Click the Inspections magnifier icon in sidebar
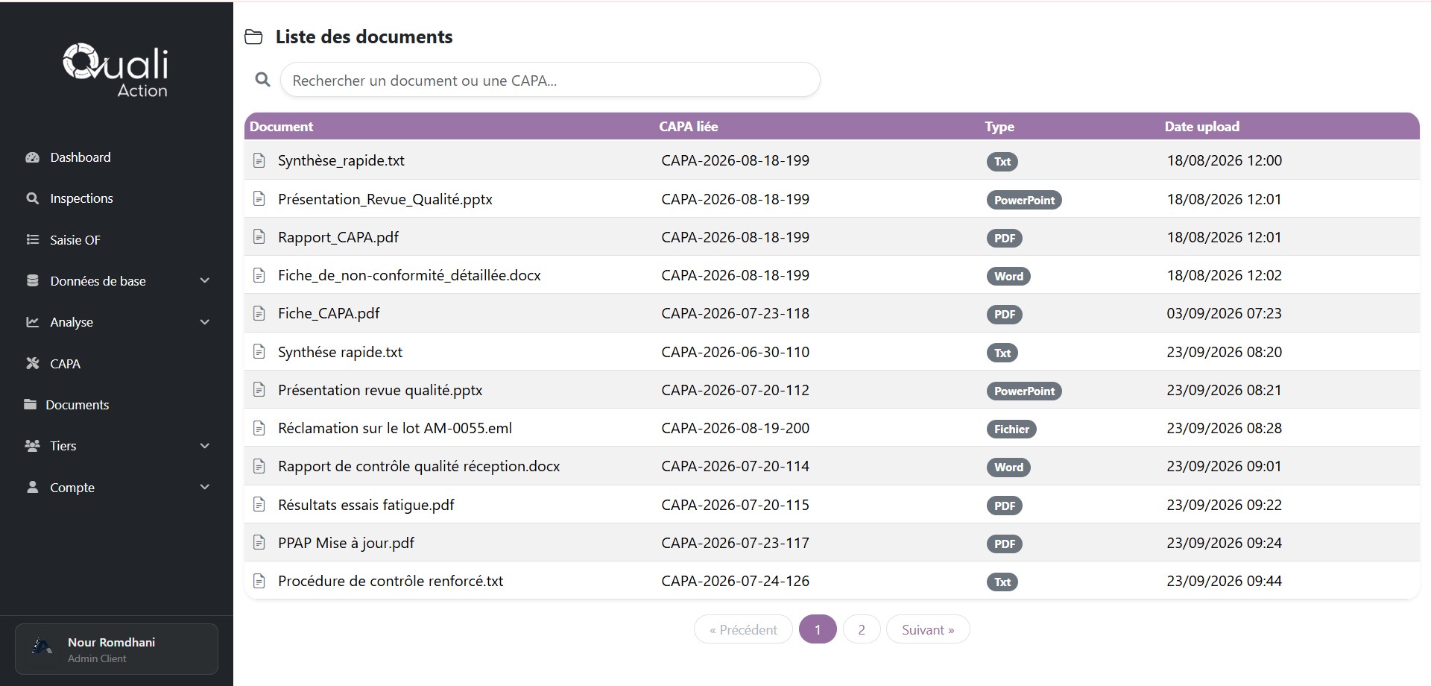This screenshot has width=1431, height=686. [x=32, y=198]
